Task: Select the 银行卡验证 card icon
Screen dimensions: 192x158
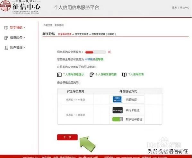Action: pyautogui.click(x=118, y=110)
